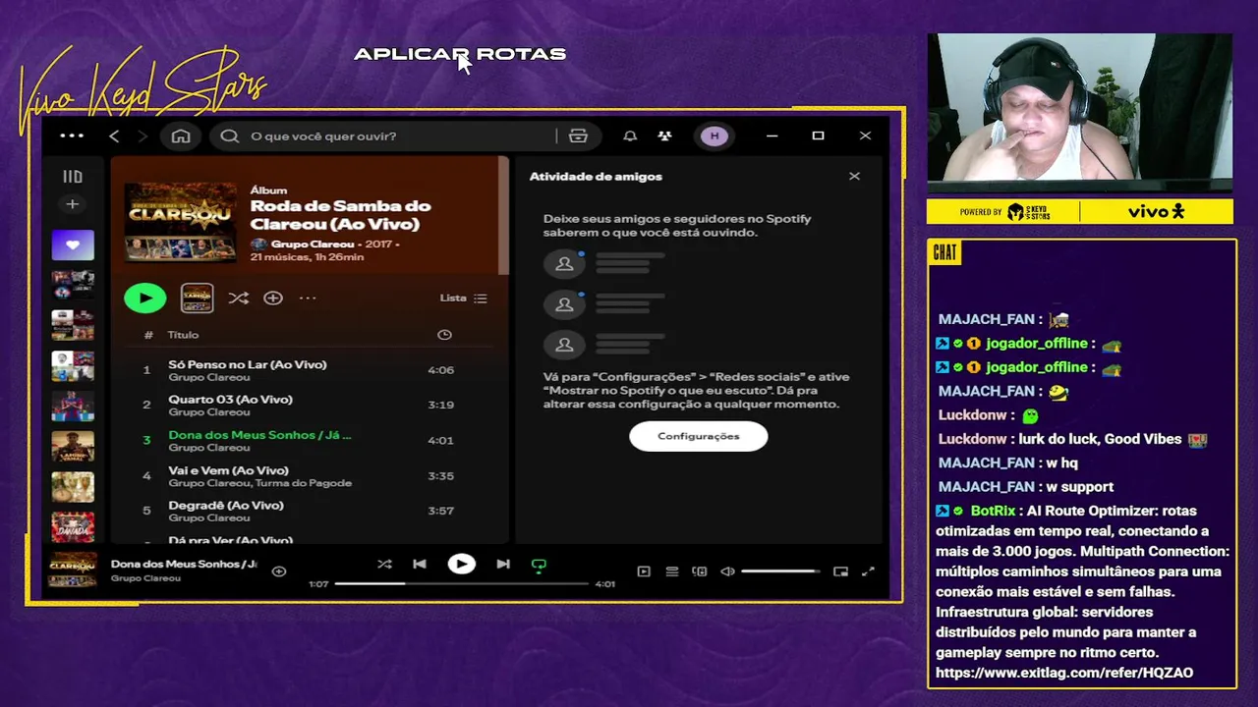
Task: Click 'MAJACH_FAN : w support' chat message
Action: click(x=1026, y=487)
